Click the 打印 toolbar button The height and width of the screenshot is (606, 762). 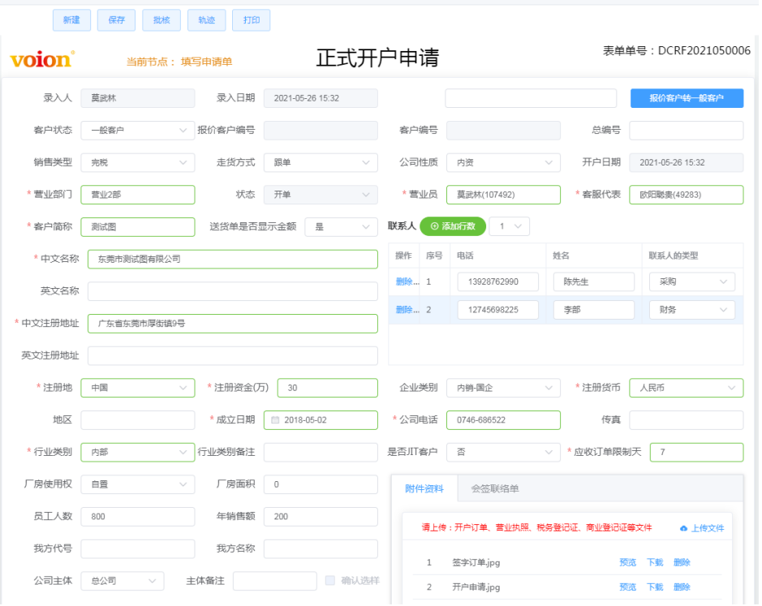coord(252,20)
